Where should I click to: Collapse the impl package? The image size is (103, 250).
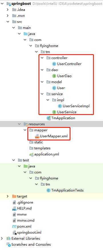tap(48, 100)
